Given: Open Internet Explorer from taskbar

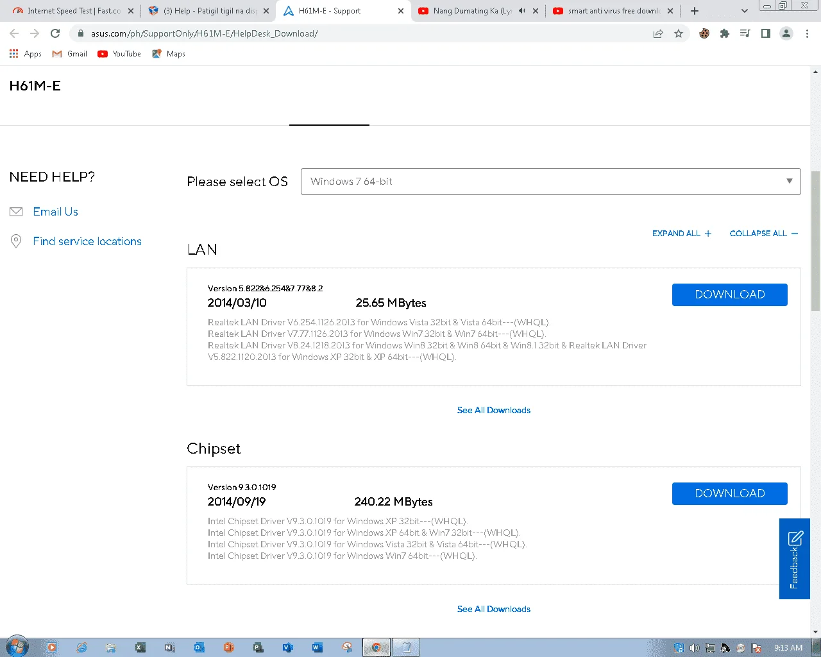Looking at the screenshot, I should point(81,647).
